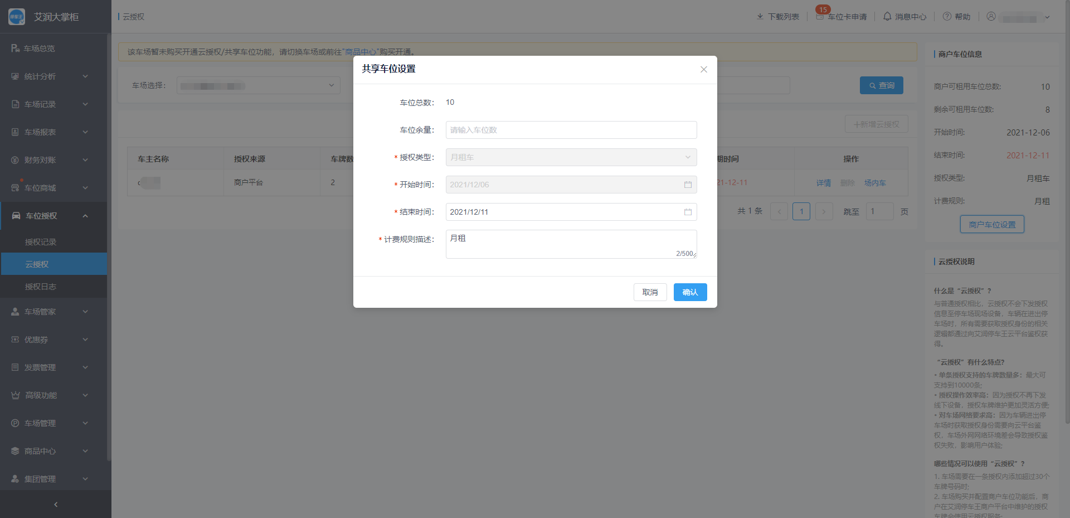This screenshot has width=1070, height=518.
Task: Follow the 商品中心 link in the notice
Action: tap(361, 52)
